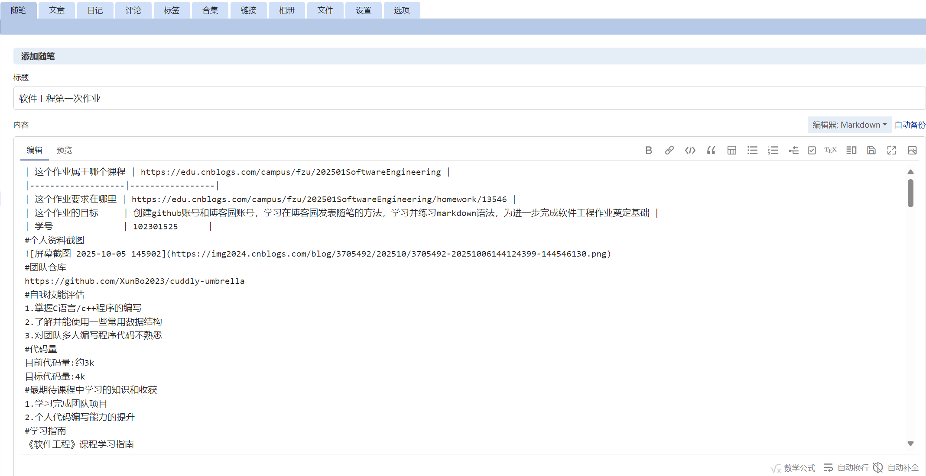
Task: Save the draft with the save icon
Action: coord(871,150)
